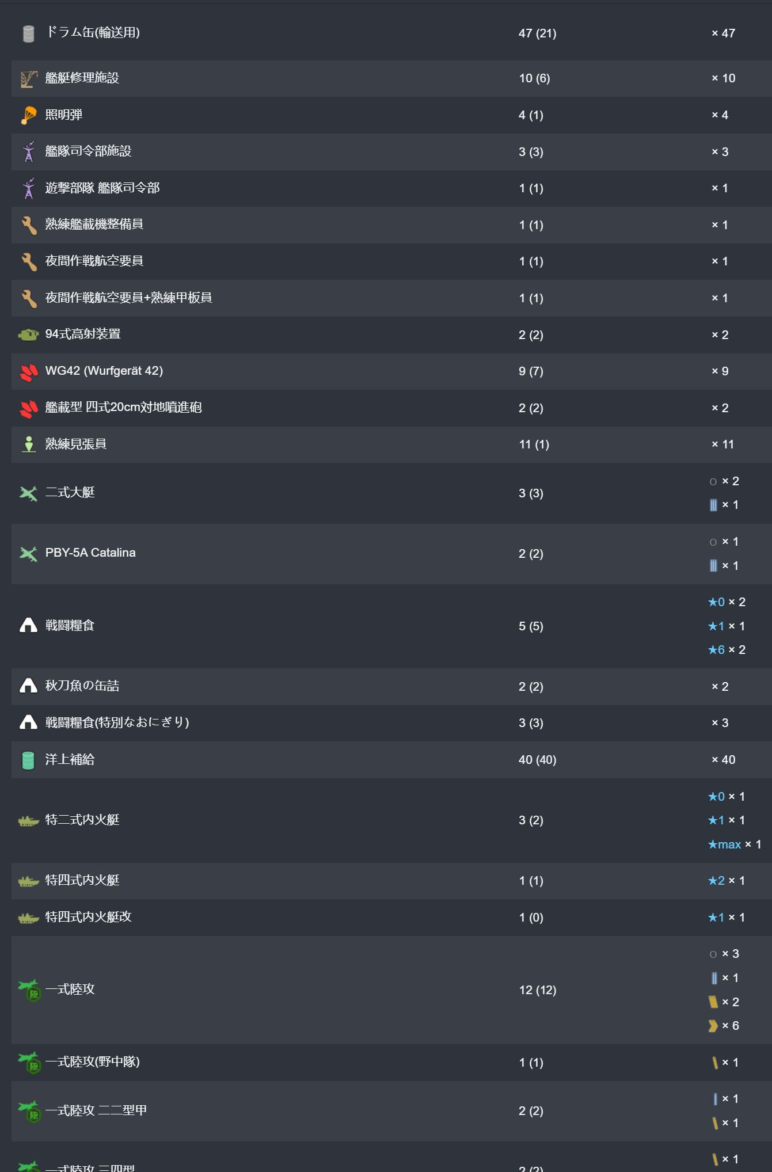Select the PBY-5A Catalina row name
Viewport: 772px width, 1172px height.
[x=90, y=553]
